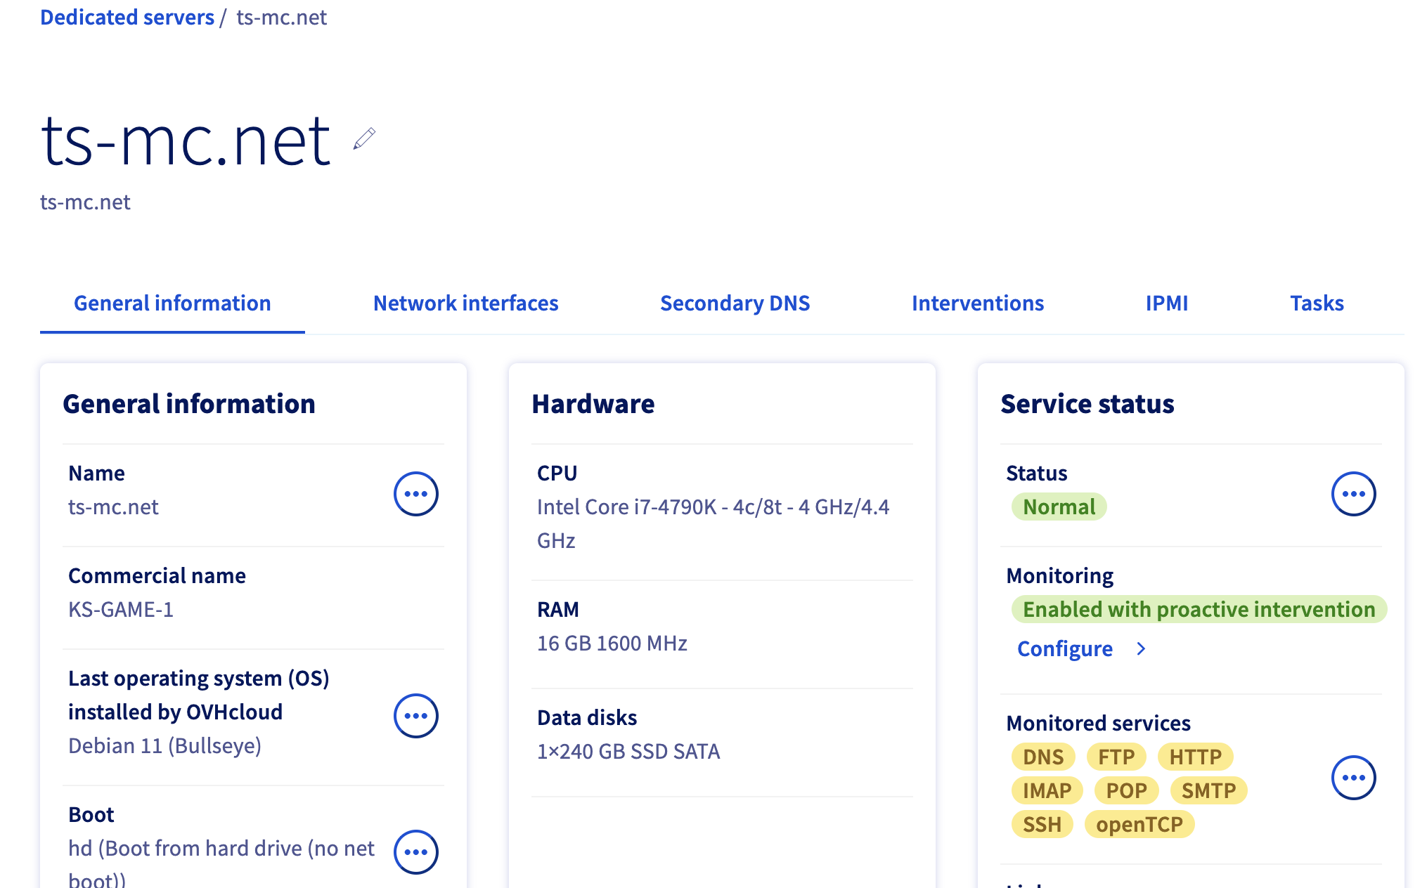Image resolution: width=1427 pixels, height=888 pixels.
Task: Open the Status row actions menu
Action: (x=1353, y=494)
